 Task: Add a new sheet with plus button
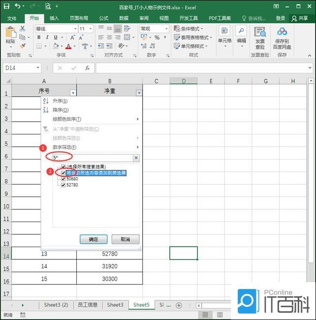[179, 305]
